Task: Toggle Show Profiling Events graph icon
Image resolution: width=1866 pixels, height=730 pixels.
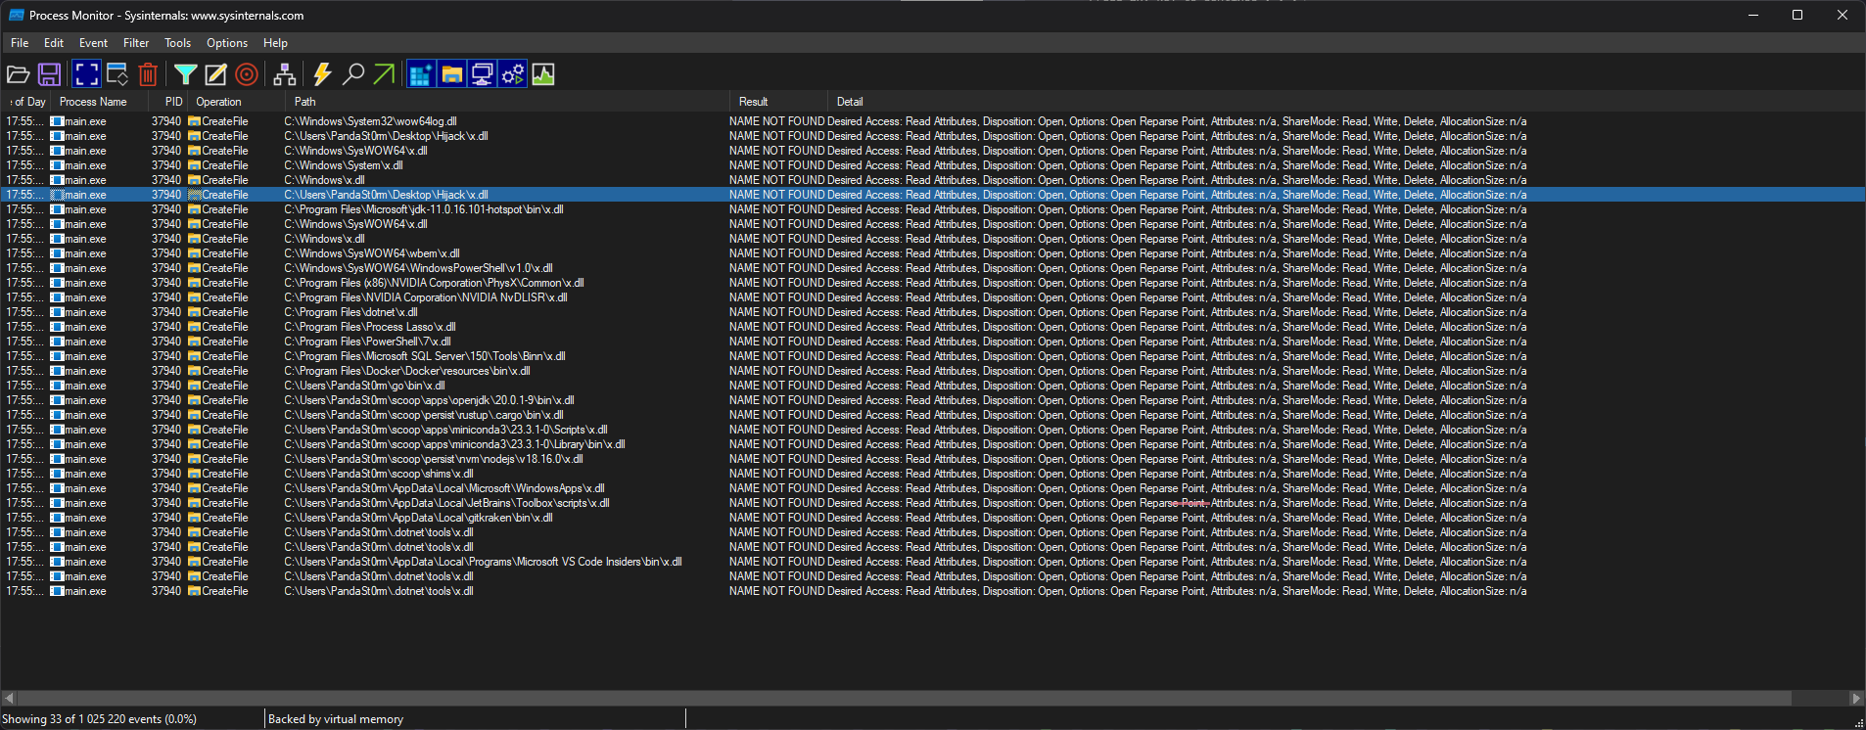Action: pyautogui.click(x=543, y=74)
